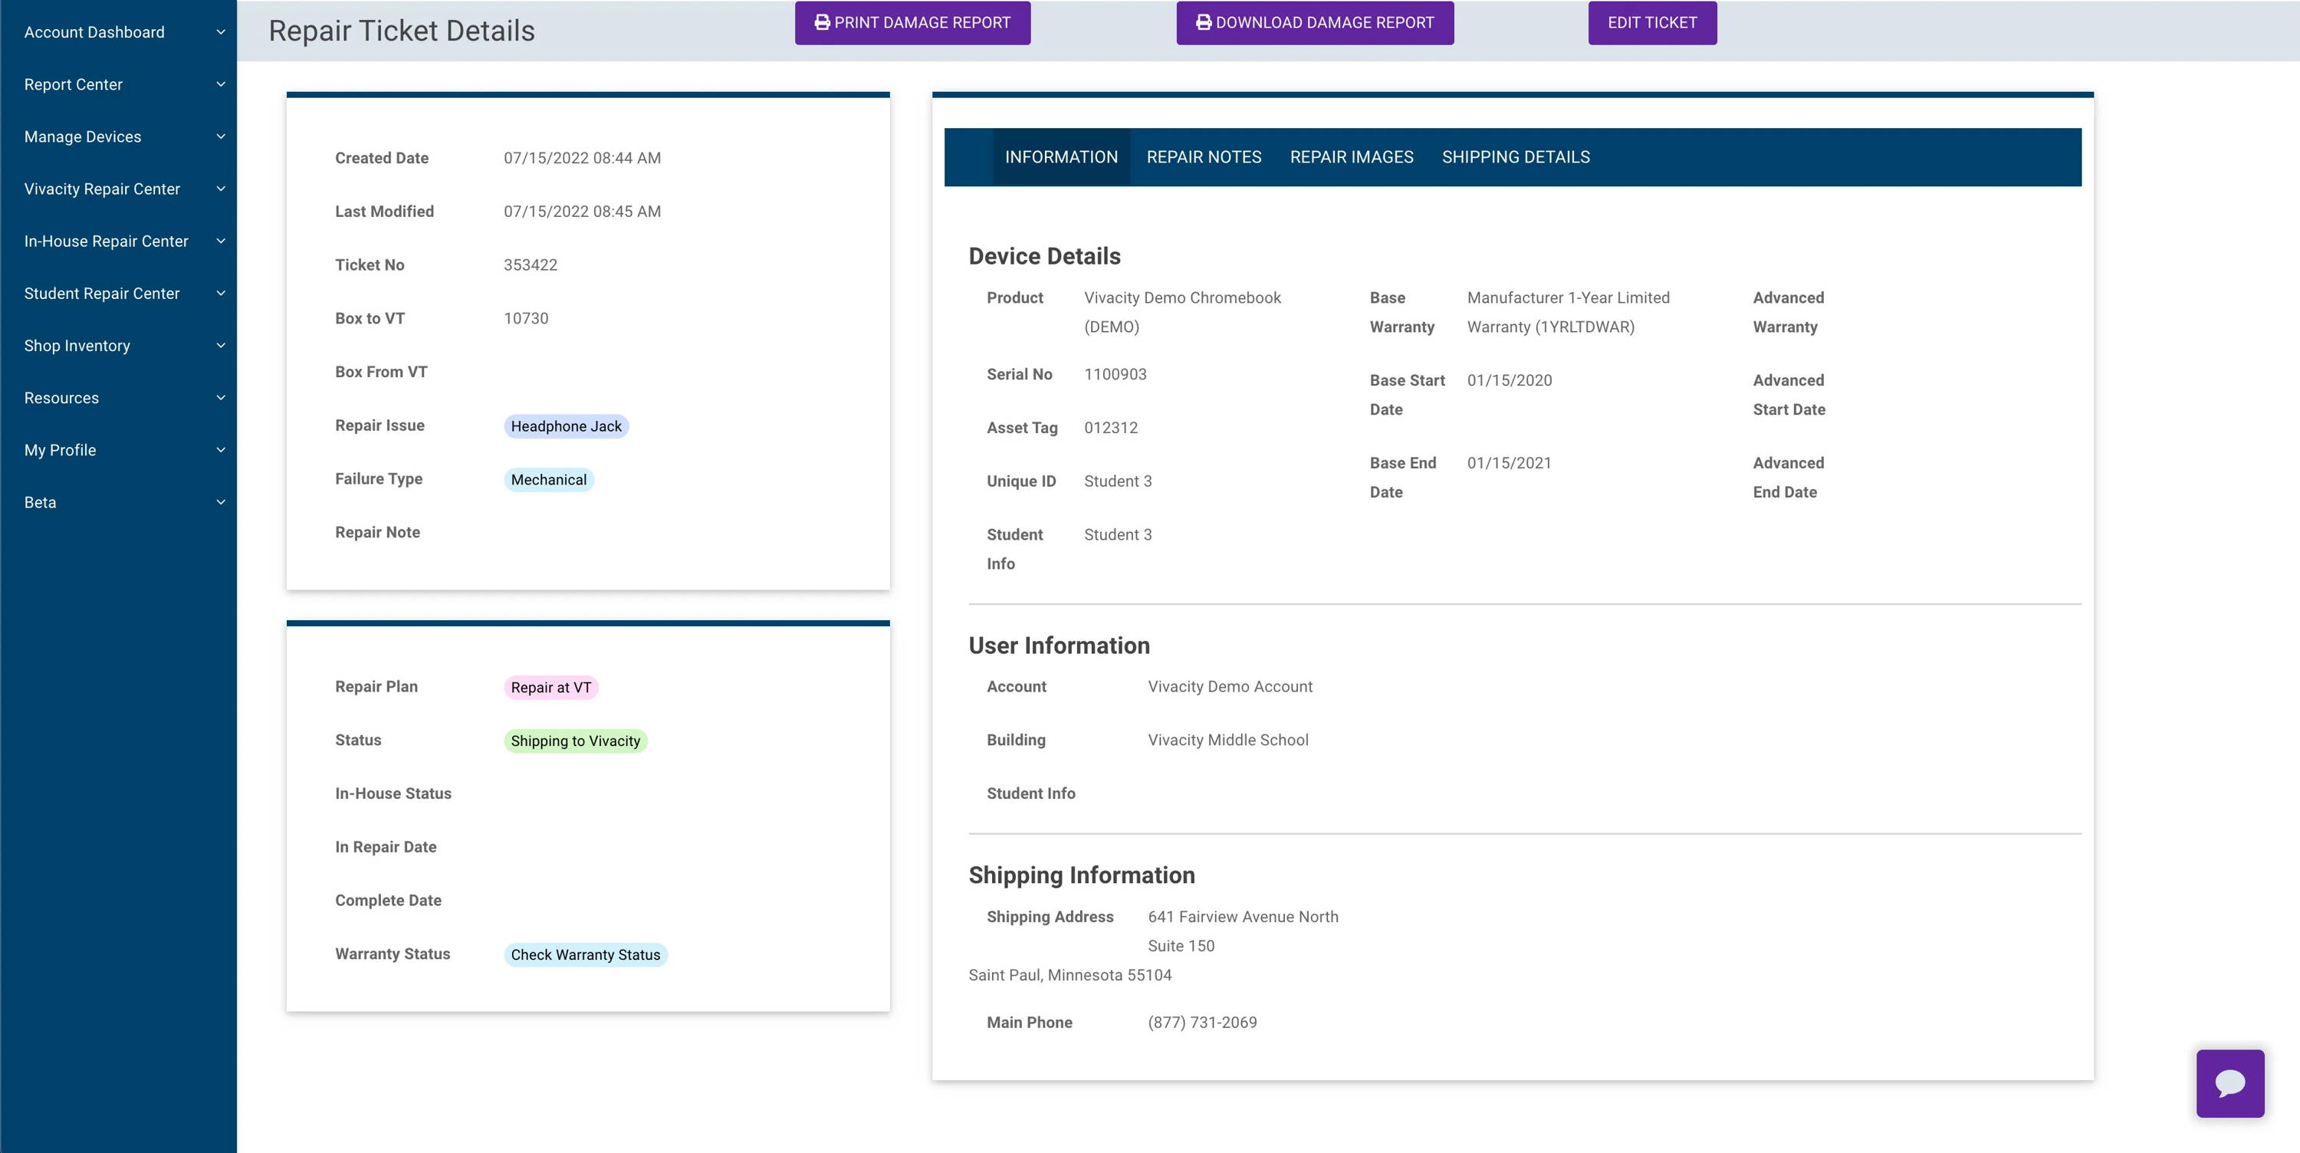Switch to the Repair Notes tab
This screenshot has height=1153, width=2300.
coord(1204,157)
